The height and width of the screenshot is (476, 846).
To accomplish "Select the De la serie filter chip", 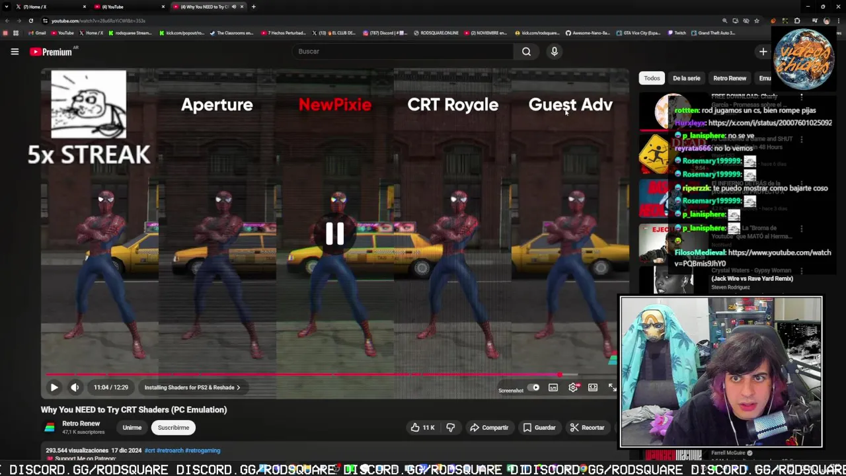I will click(x=686, y=78).
